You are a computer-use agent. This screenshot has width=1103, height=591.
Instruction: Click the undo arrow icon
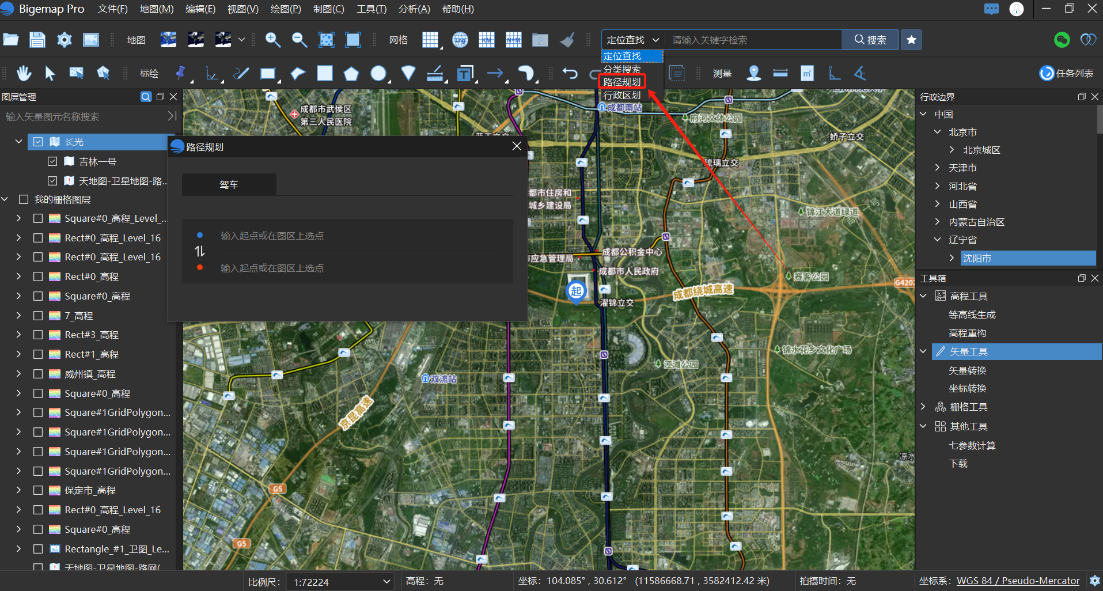[570, 73]
